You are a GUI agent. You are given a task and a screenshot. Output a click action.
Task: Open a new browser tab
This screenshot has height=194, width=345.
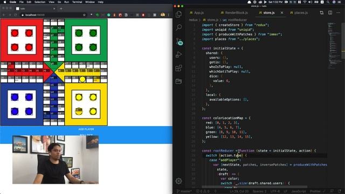pos(61,9)
